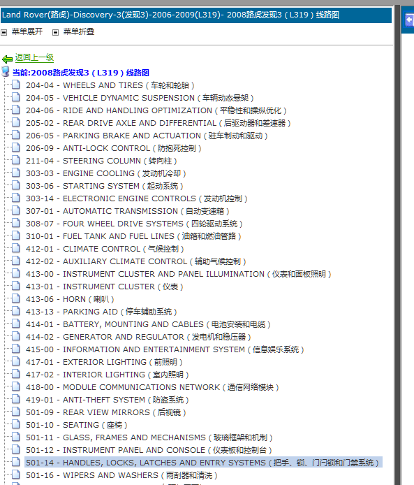
Task: Click document icon for 204-05 VEHICLE DYNAMIC SUSPENSION
Action: 16,97
